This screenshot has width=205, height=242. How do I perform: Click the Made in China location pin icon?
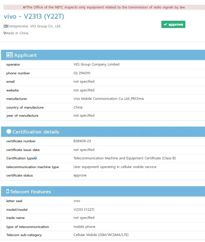5,33
